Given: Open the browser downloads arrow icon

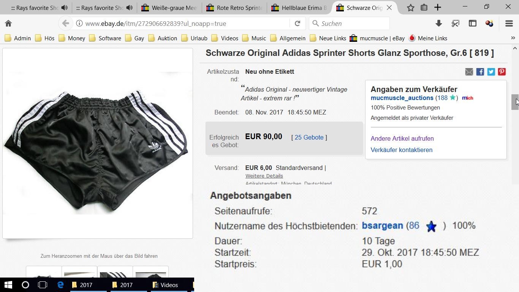Looking at the screenshot, I should 438,24.
